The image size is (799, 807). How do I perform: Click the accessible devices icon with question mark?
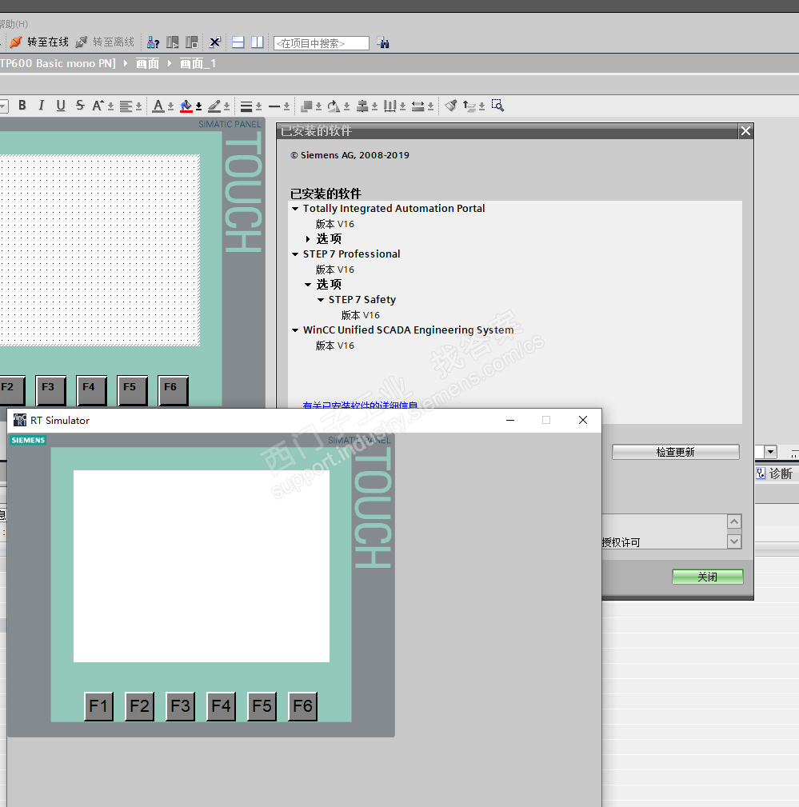(x=153, y=42)
